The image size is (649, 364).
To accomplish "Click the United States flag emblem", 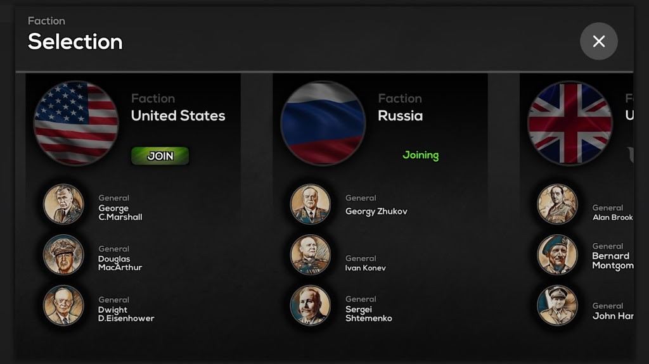I will 76,123.
